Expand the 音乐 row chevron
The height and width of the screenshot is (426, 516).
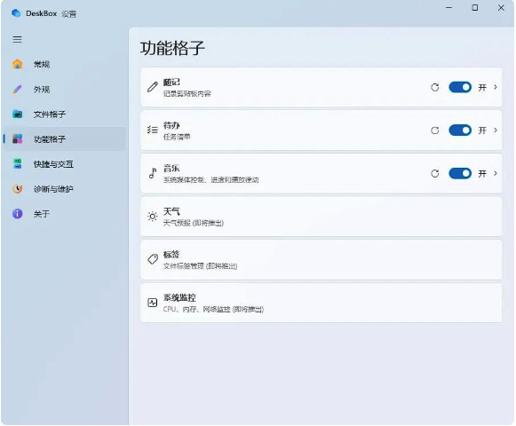tap(496, 173)
